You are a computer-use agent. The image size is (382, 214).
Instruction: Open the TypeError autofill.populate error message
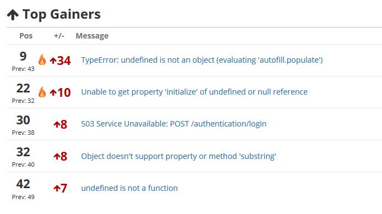(x=202, y=60)
